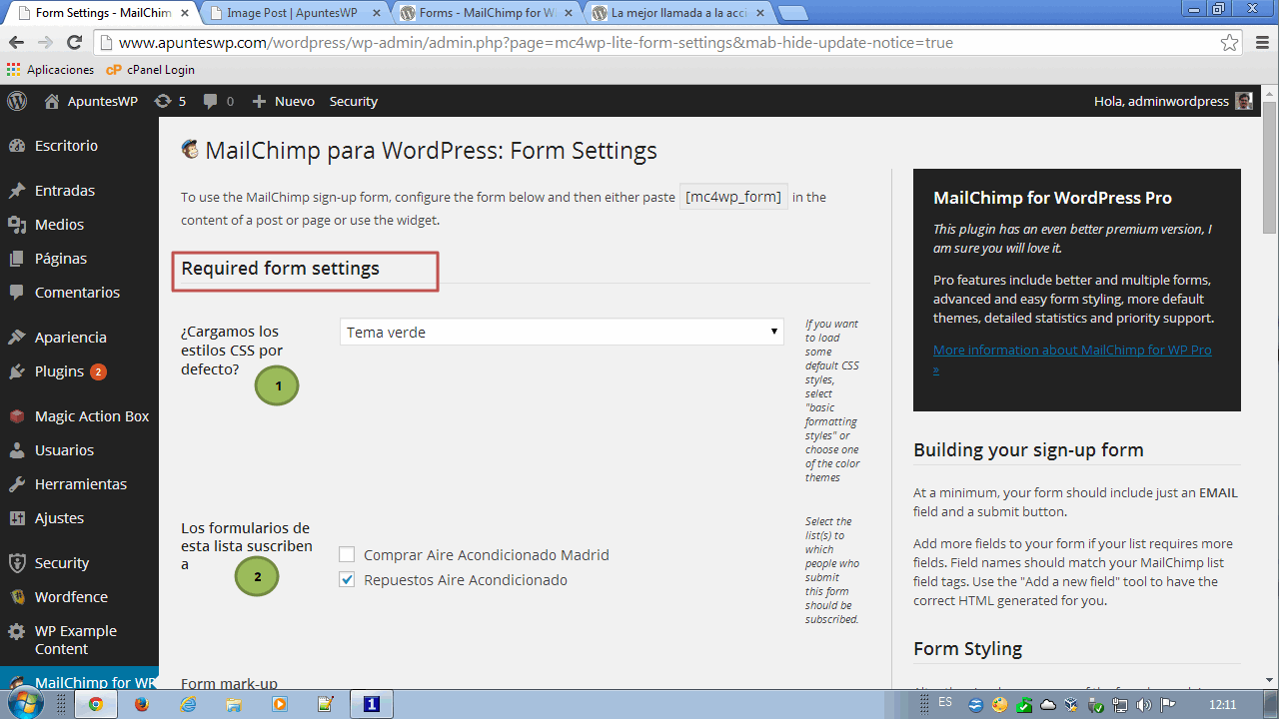This screenshot has height=719, width=1279.
Task: Click the taskbar clock showing 12:11
Action: [1222, 704]
